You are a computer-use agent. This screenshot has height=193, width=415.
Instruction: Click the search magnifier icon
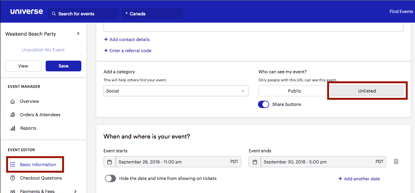(54, 14)
